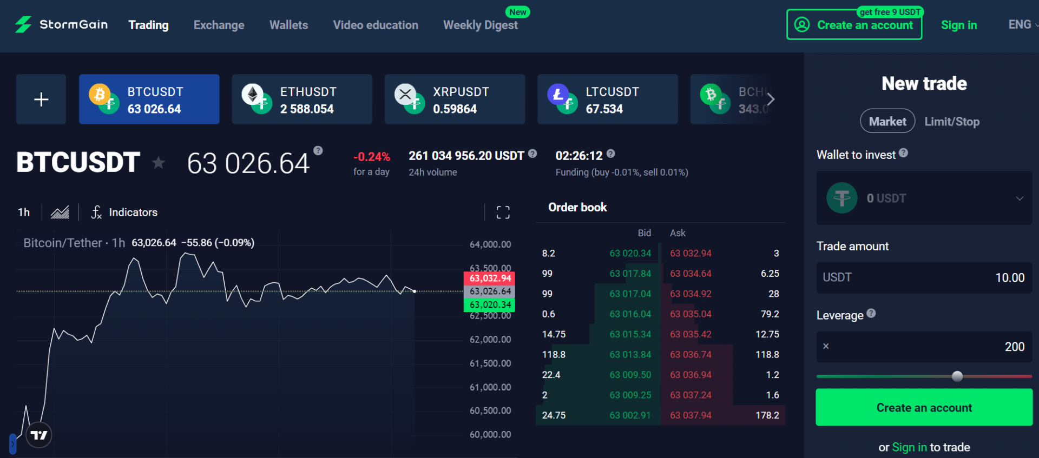Viewport: 1039px width, 458px height.
Task: Select the ETHUSDT instrument tab
Action: coord(302,99)
